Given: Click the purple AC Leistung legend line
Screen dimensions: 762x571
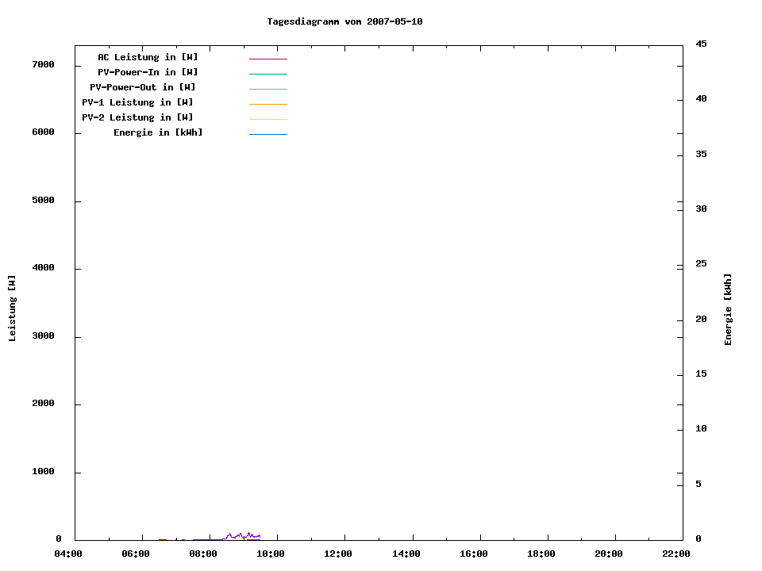Looking at the screenshot, I should tap(267, 59).
